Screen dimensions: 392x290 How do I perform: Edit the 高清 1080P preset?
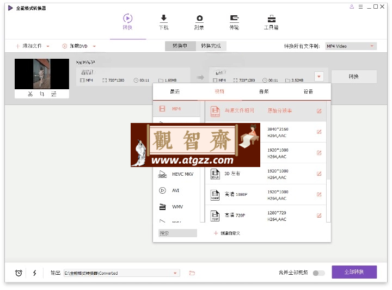tap(319, 195)
